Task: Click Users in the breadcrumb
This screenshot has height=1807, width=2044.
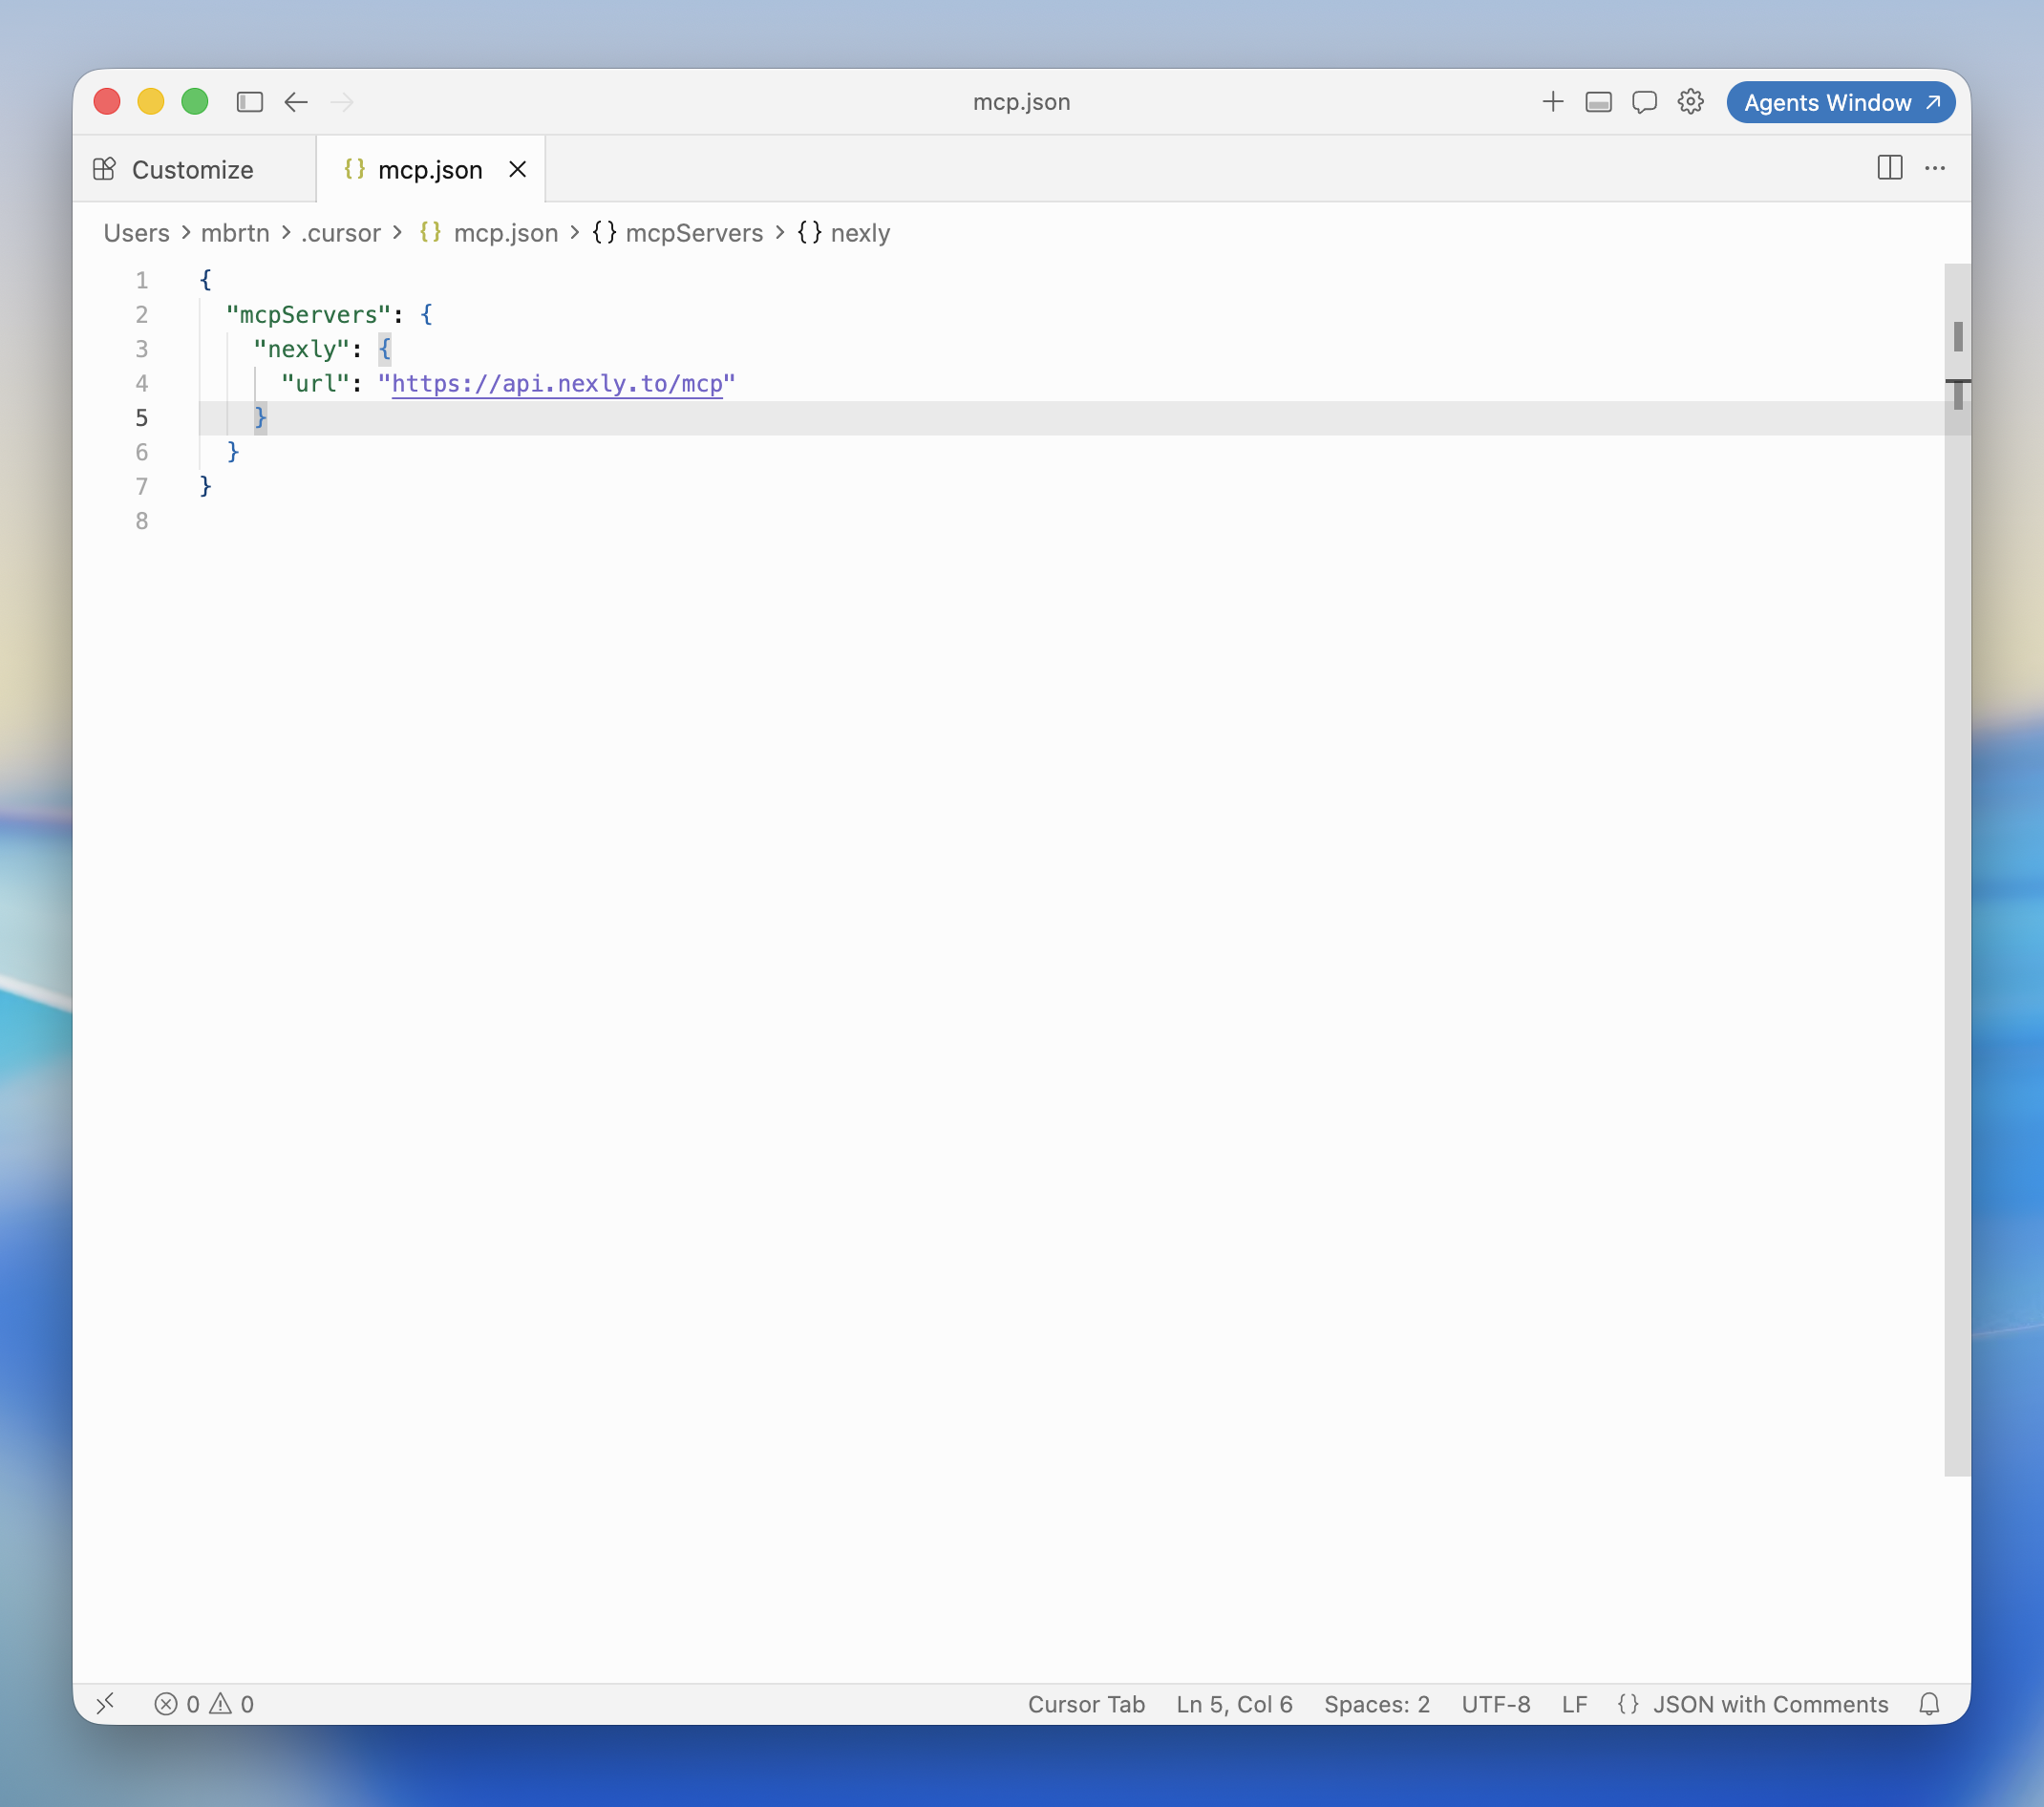Action: click(137, 233)
